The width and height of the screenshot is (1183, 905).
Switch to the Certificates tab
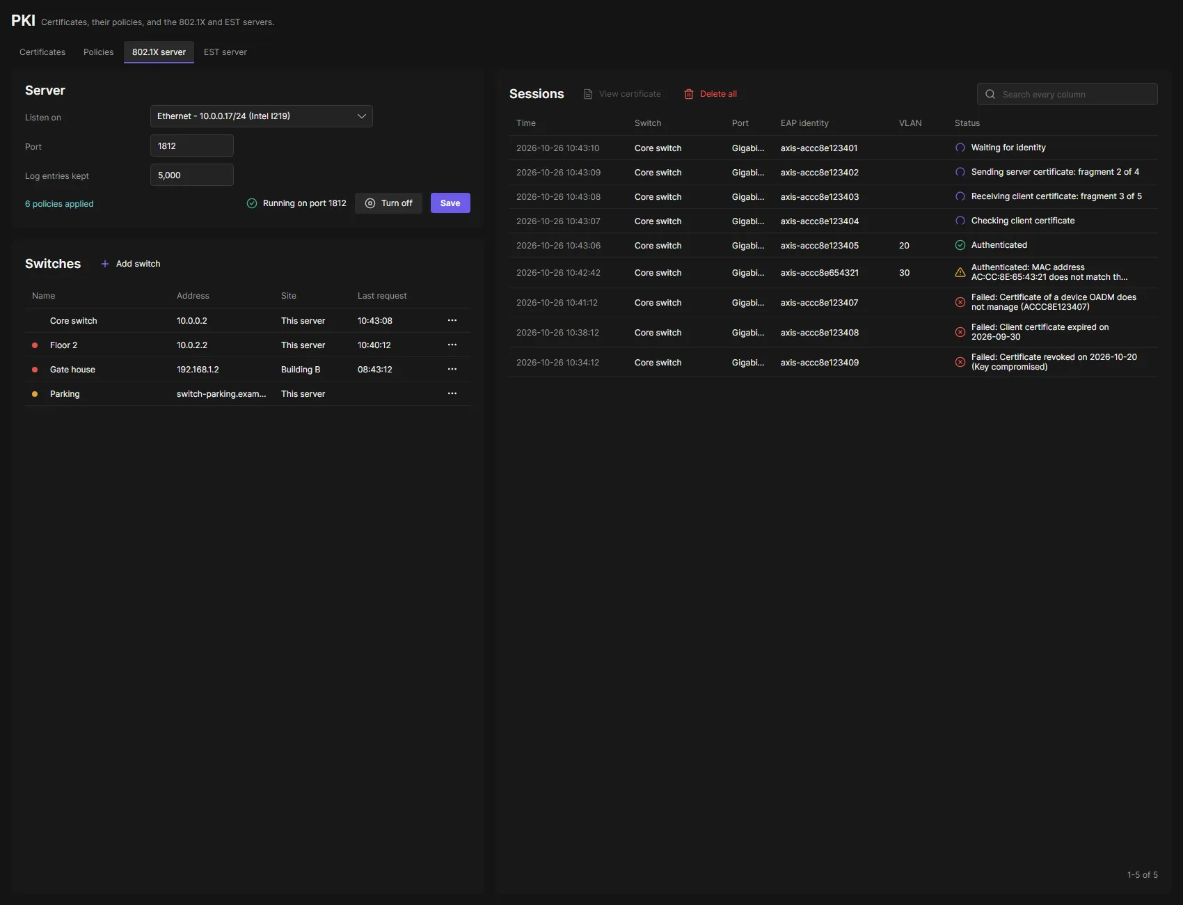(42, 52)
